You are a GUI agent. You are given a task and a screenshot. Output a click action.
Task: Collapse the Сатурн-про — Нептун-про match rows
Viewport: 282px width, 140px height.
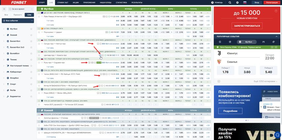(42, 44)
